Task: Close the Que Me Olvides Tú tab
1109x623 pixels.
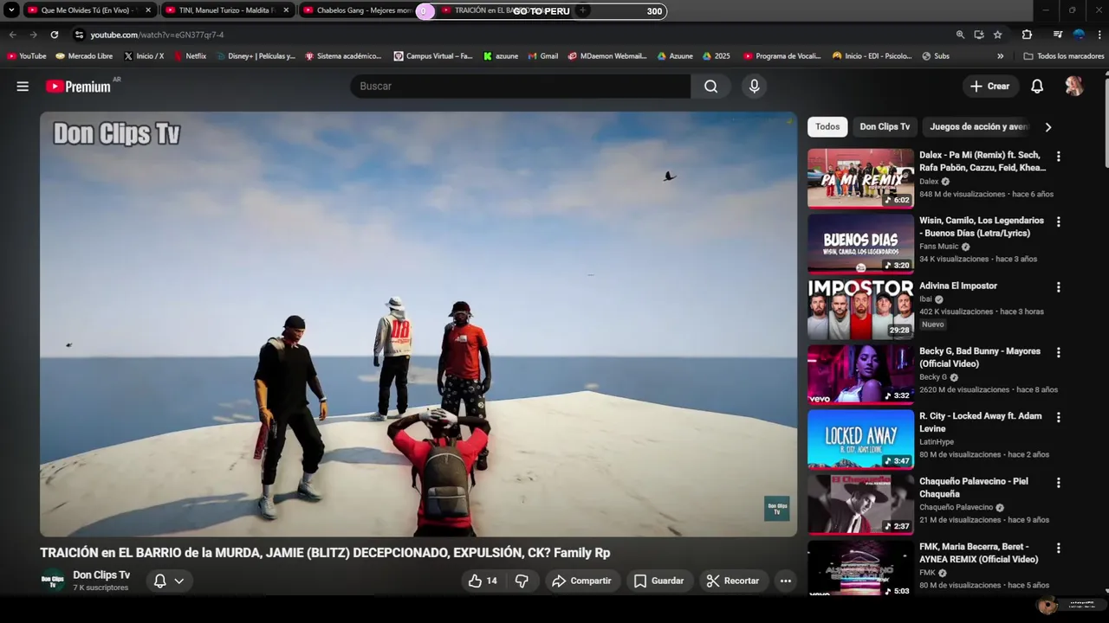Action: [x=148, y=10]
